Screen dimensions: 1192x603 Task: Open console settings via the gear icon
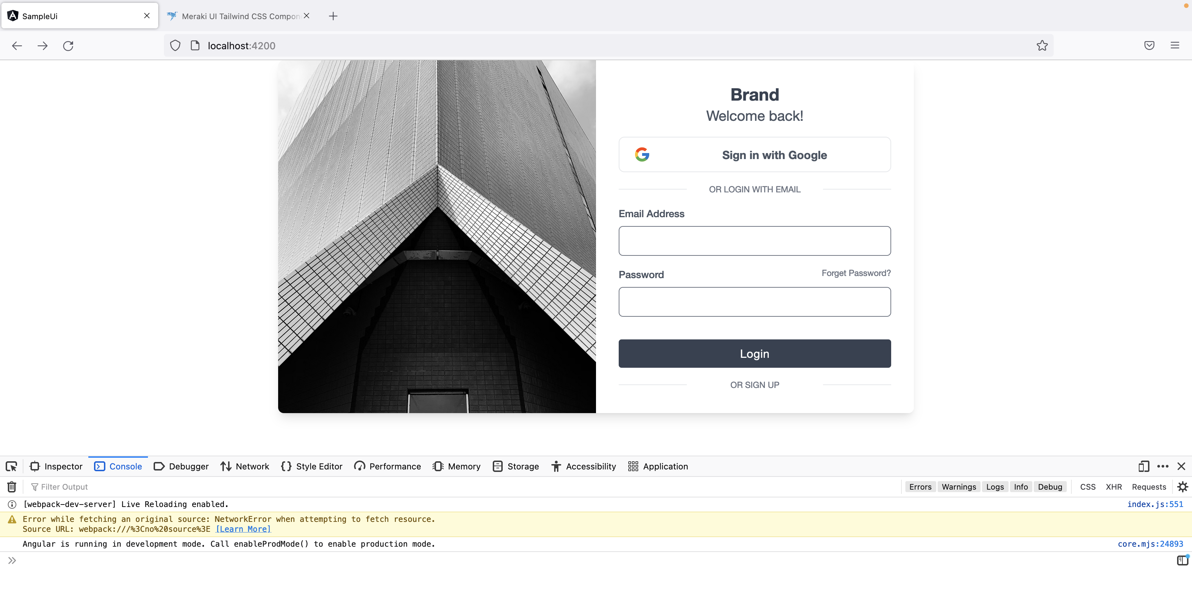click(1183, 486)
